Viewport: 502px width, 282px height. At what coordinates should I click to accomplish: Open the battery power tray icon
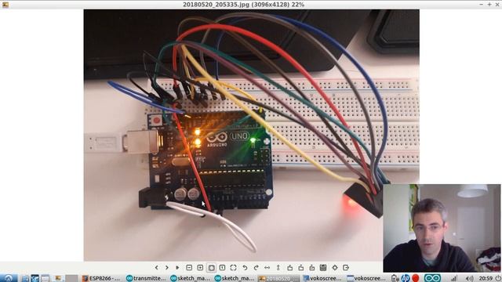pyautogui.click(x=395, y=278)
